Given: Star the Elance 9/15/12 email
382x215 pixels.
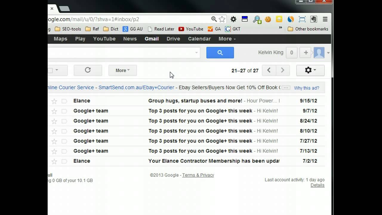Looking at the screenshot, I should tap(54, 101).
